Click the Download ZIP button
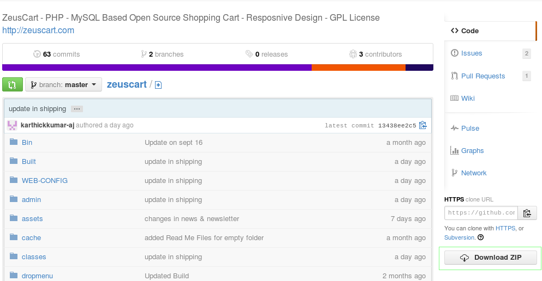Viewport: 542px width, 281px height. (x=491, y=258)
